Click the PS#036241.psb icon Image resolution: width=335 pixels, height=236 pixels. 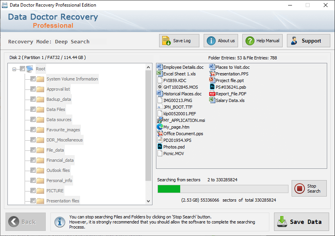coord(212,87)
